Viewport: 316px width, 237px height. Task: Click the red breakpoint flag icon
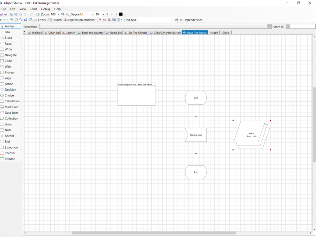(100, 20)
